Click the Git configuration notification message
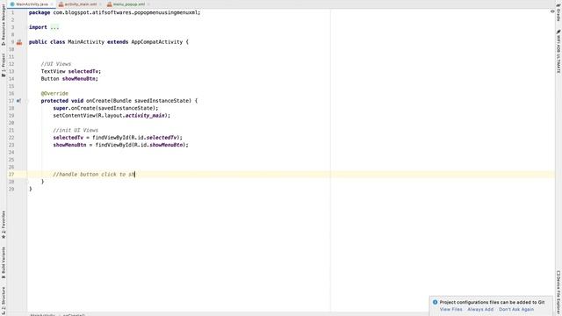Screen dimensions: 562x316 [492, 302]
